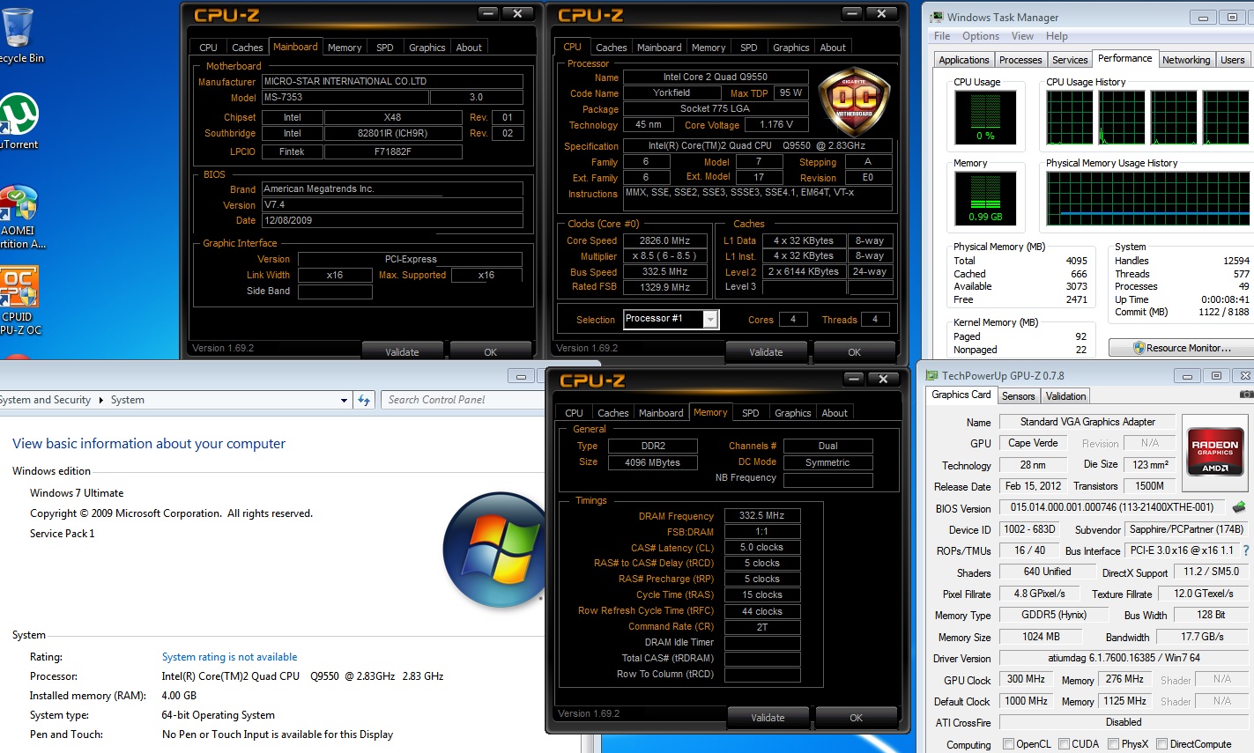Viewport: 1254px width, 753px height.
Task: Open the File menu in Task Manager
Action: coord(942,36)
